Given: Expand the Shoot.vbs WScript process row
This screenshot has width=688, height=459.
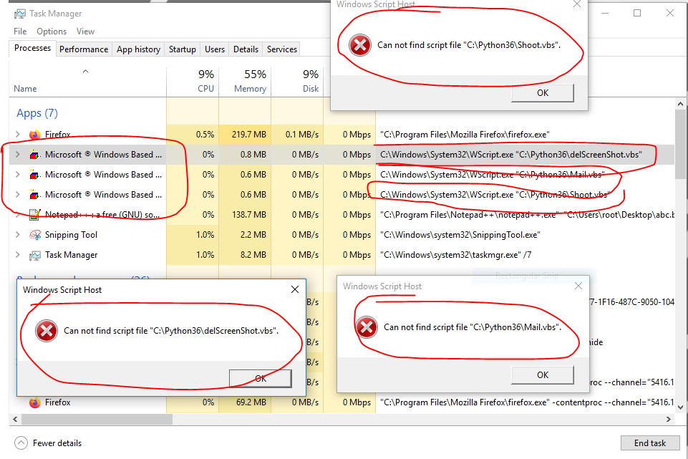Looking at the screenshot, I should [x=18, y=194].
